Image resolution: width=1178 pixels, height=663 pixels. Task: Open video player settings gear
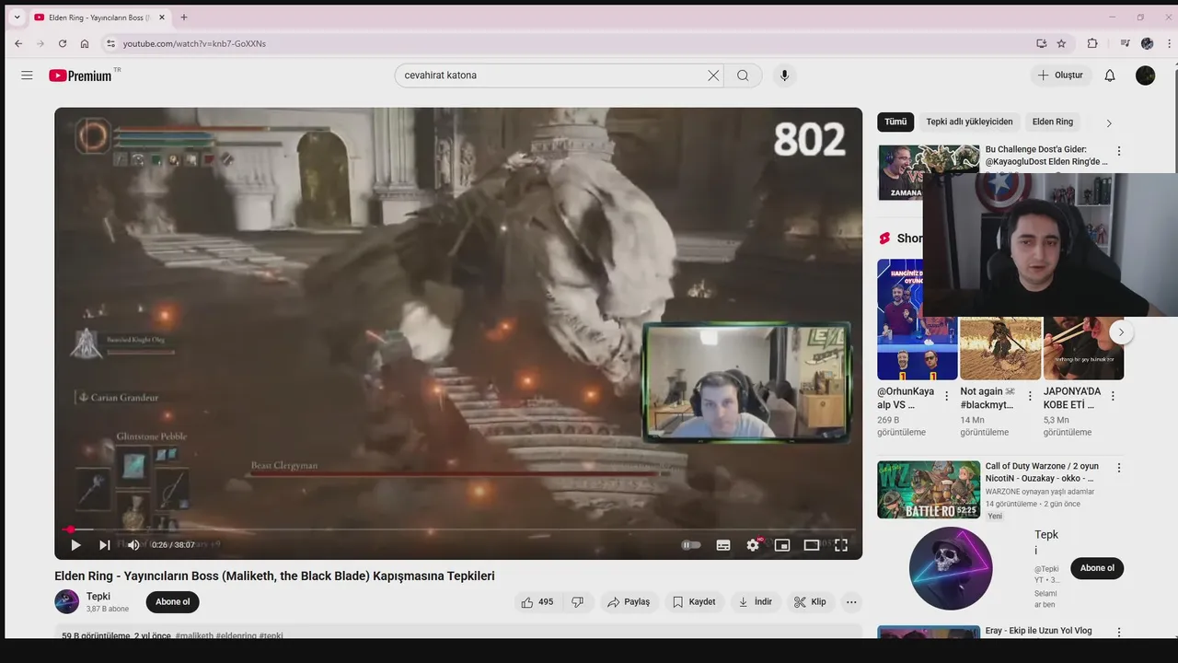pos(753,545)
